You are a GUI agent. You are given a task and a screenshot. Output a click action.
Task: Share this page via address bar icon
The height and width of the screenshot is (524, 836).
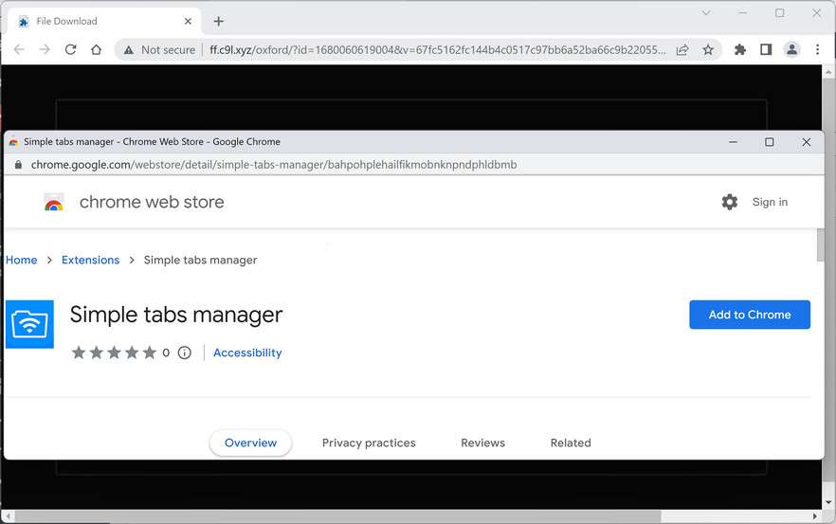point(682,50)
